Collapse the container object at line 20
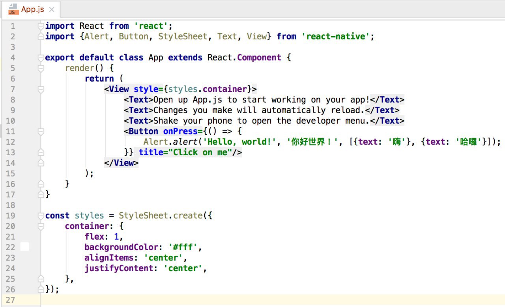 pos(41,226)
